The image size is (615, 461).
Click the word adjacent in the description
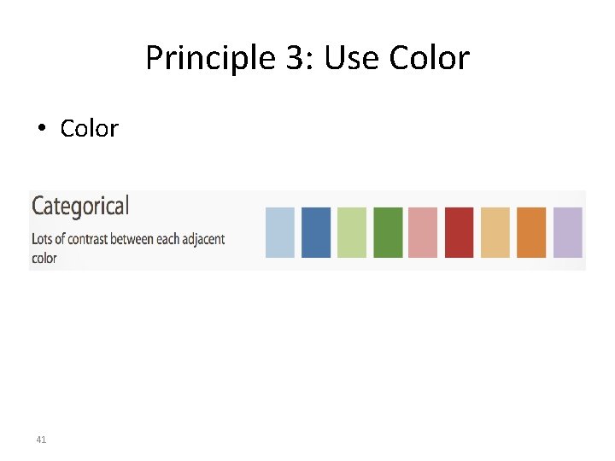[203, 240]
